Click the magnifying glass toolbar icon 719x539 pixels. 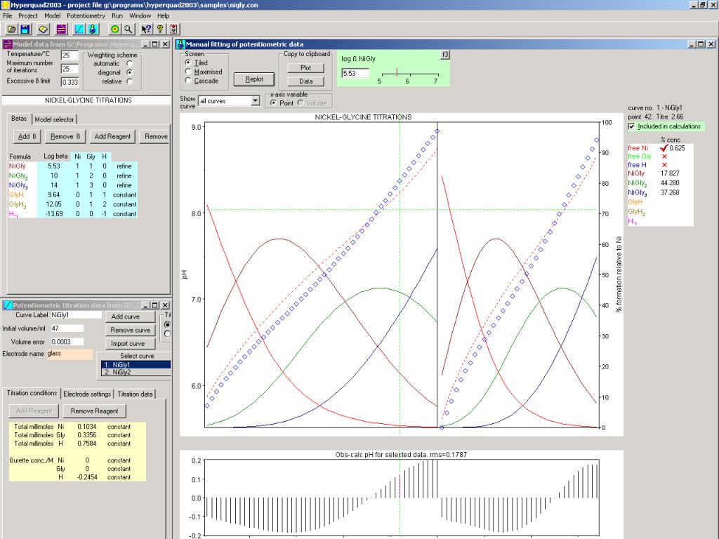coord(128,29)
